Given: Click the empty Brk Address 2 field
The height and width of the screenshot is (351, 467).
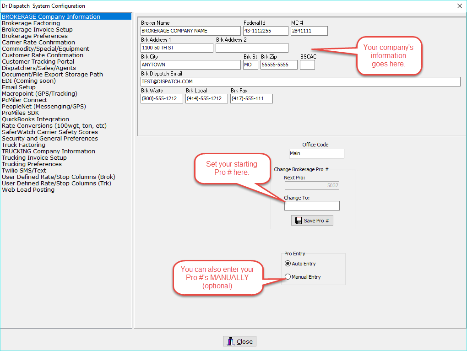Looking at the screenshot, I should [252, 48].
